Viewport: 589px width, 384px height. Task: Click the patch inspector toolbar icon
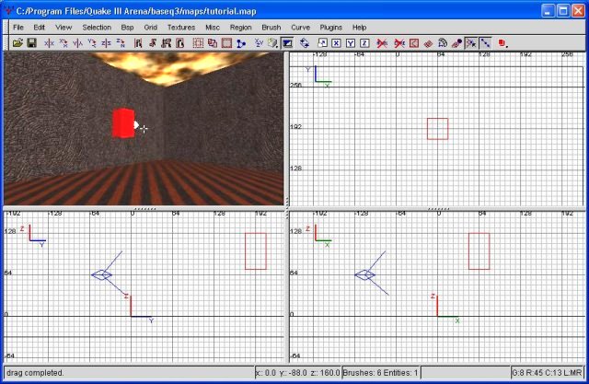[x=456, y=43]
